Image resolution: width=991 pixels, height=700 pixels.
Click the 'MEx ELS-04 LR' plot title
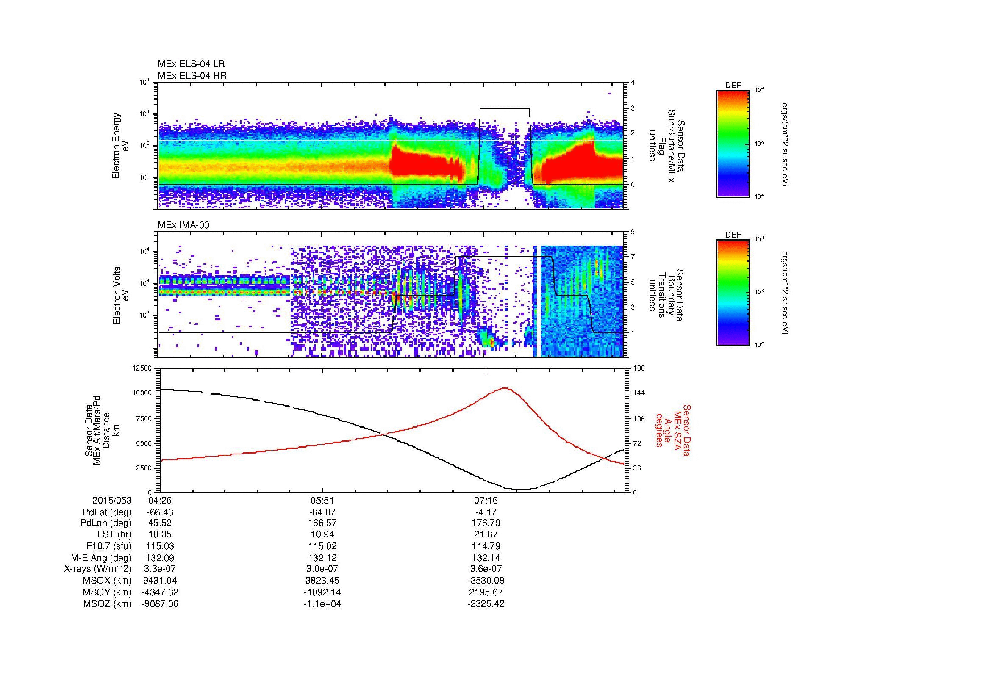[x=191, y=64]
